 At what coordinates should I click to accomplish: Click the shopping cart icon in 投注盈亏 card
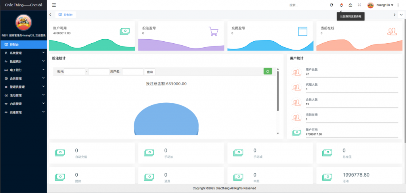pyautogui.click(x=214, y=31)
